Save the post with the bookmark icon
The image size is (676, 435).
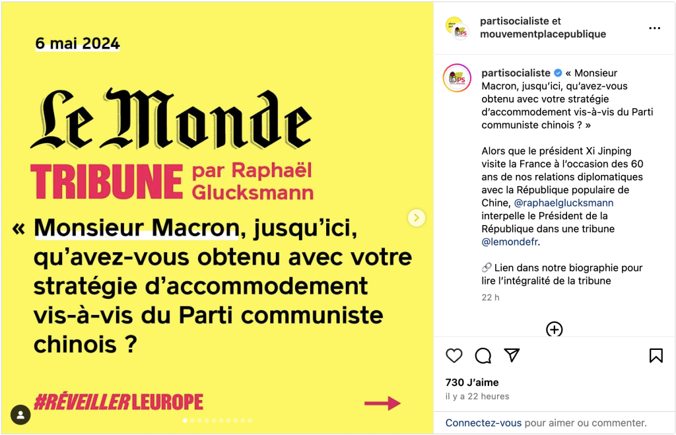click(656, 356)
